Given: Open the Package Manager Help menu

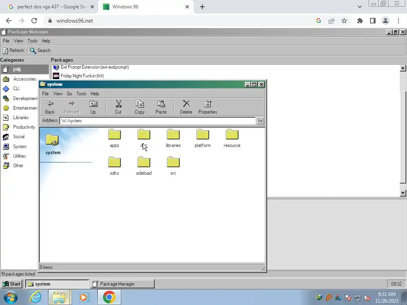Looking at the screenshot, I should 46,41.
